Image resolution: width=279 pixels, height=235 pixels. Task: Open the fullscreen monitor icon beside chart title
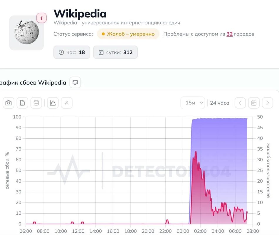pyautogui.click(x=75, y=83)
